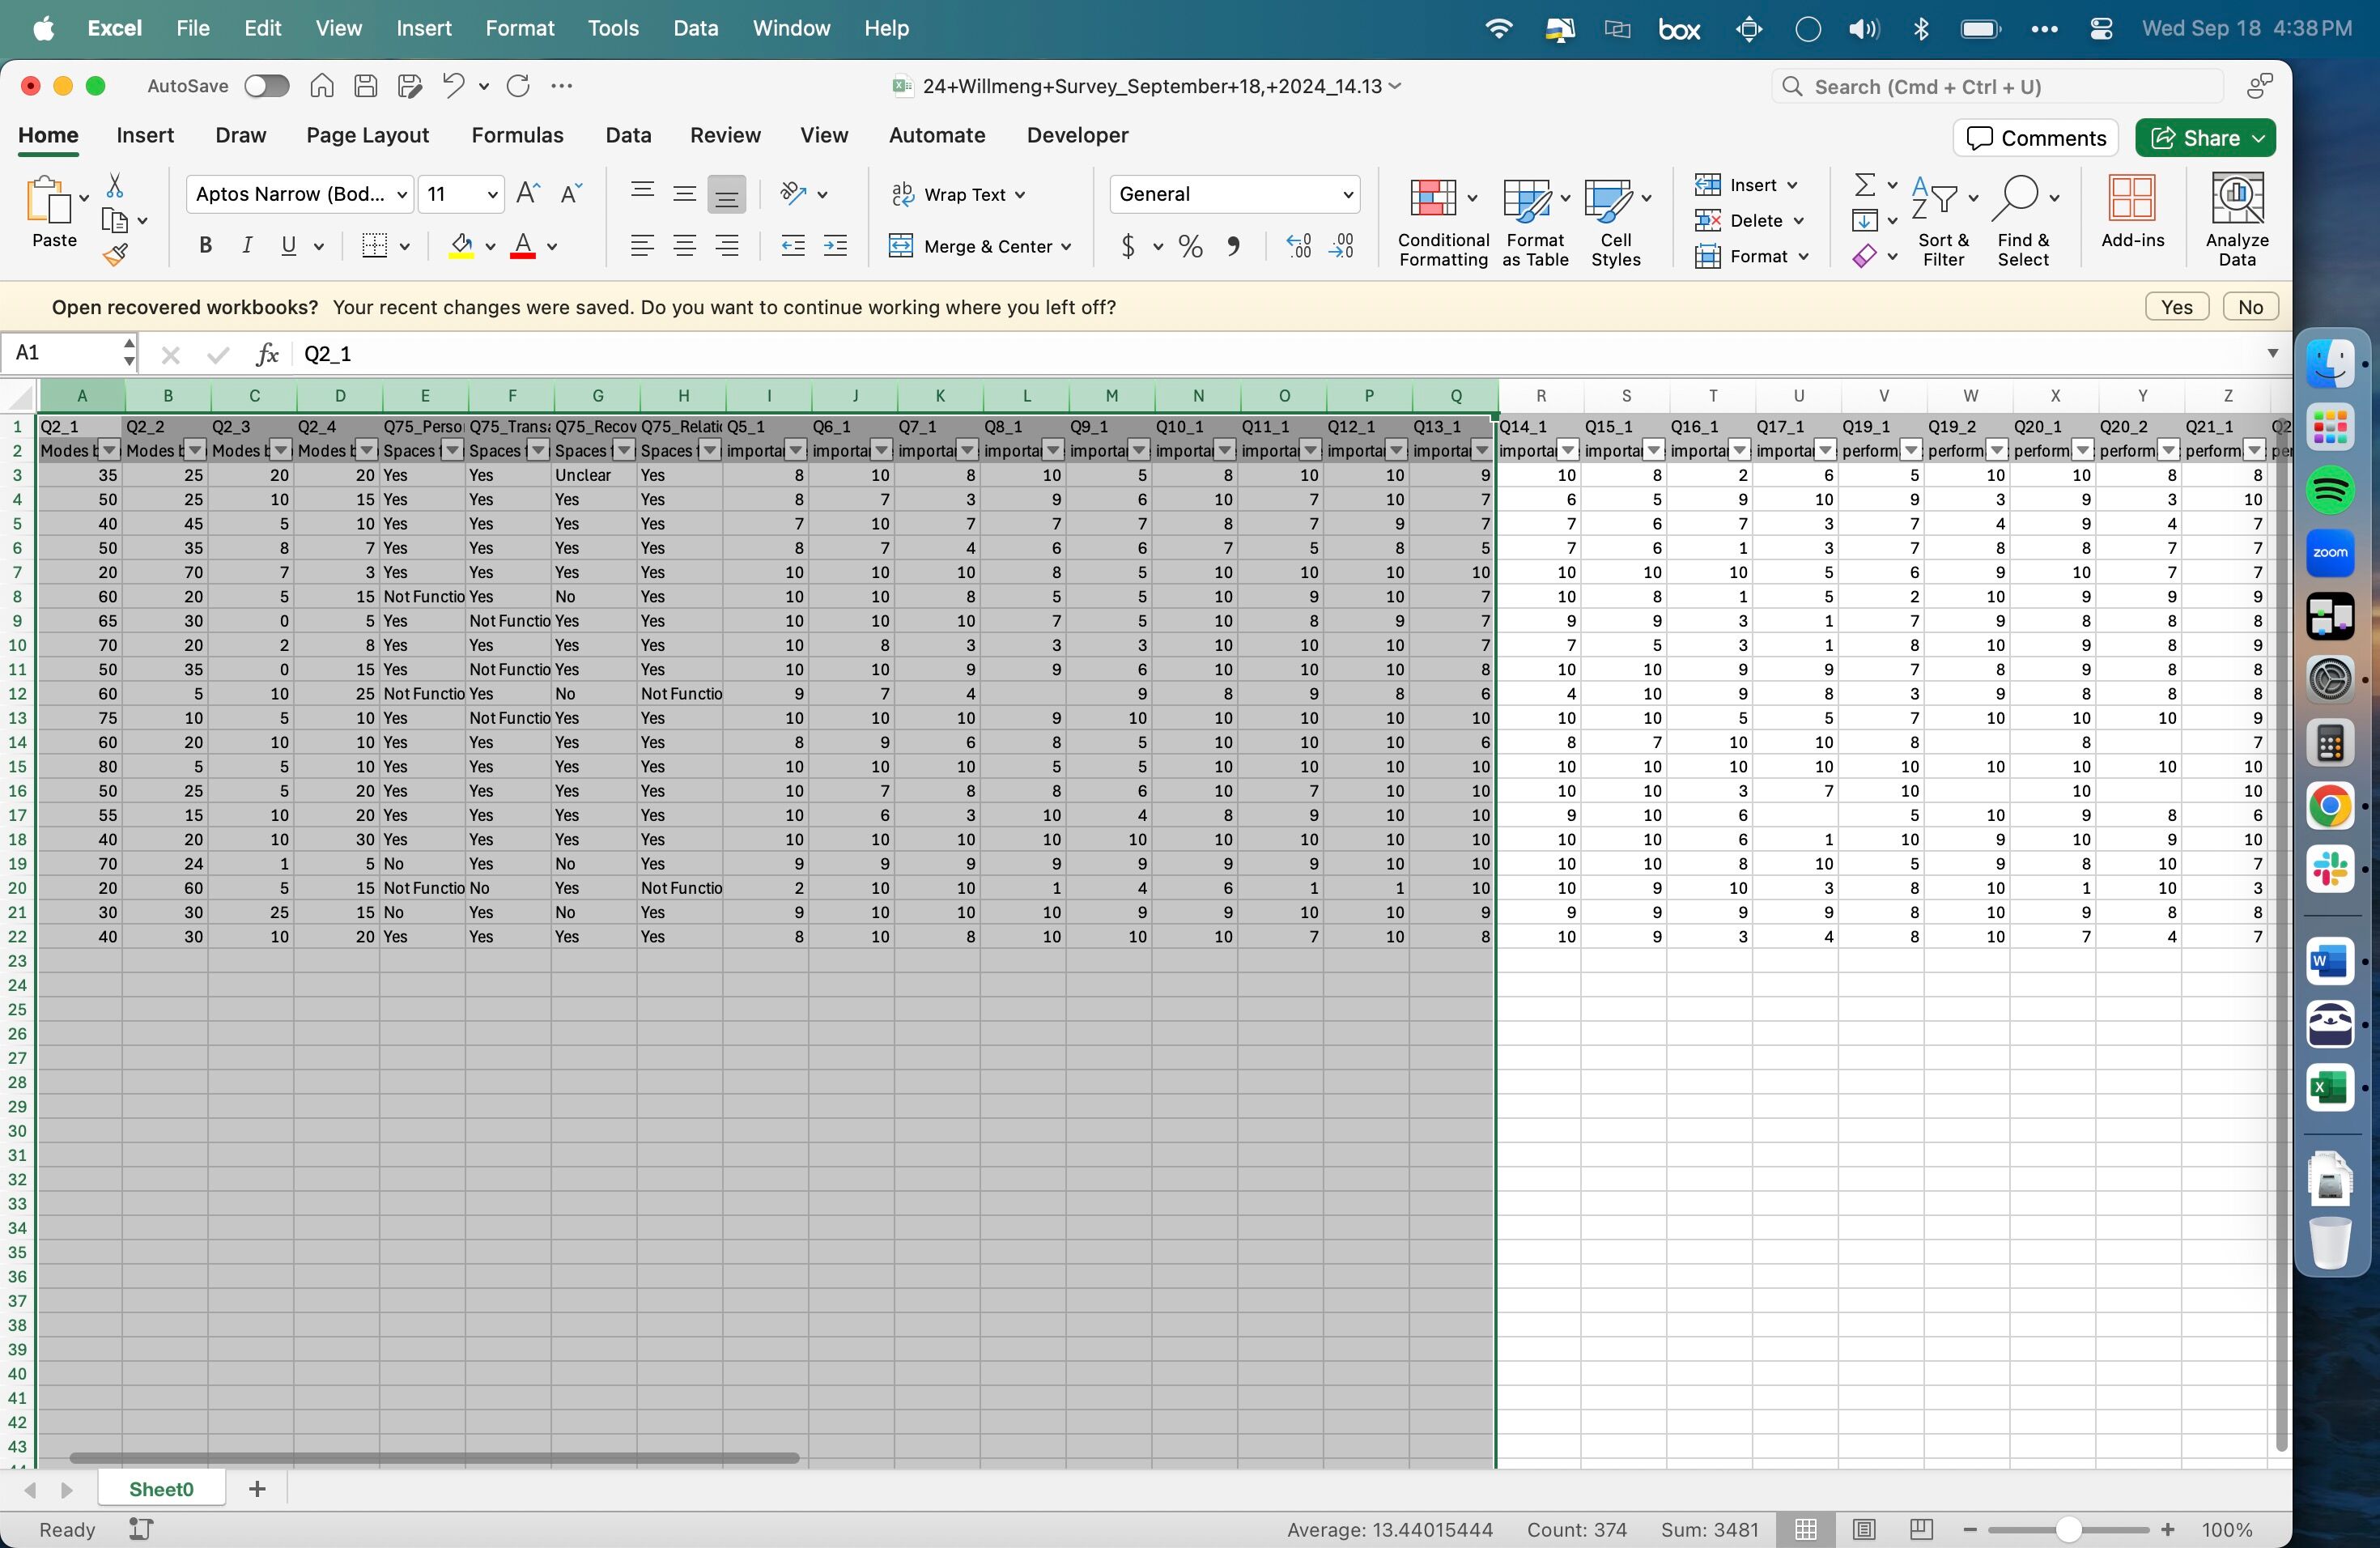The image size is (2380, 1548).
Task: Click the Conditional Formatting icon
Action: point(1432,198)
